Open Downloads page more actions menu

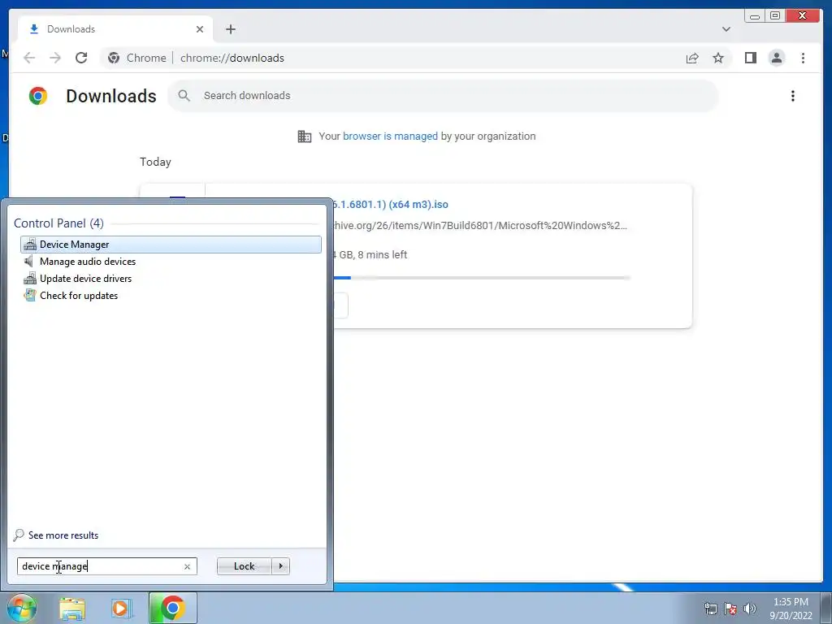[x=793, y=96]
